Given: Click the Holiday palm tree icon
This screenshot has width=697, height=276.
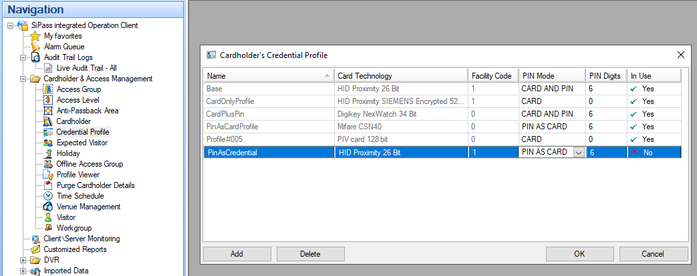Looking at the screenshot, I should click(48, 153).
